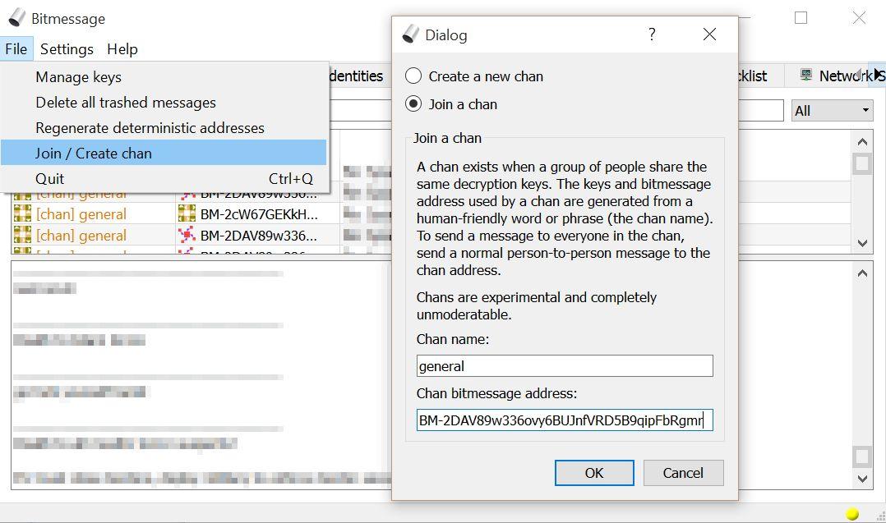886x523 pixels.
Task: Click the message list scroll down arrow
Action: pyautogui.click(x=862, y=243)
